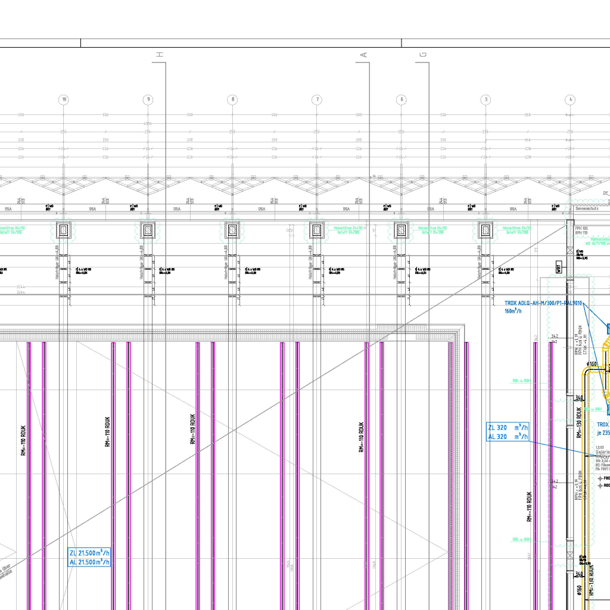Screen dimensions: 610x610
Task: Click square column symbol below axis 7
Action: (x=317, y=230)
